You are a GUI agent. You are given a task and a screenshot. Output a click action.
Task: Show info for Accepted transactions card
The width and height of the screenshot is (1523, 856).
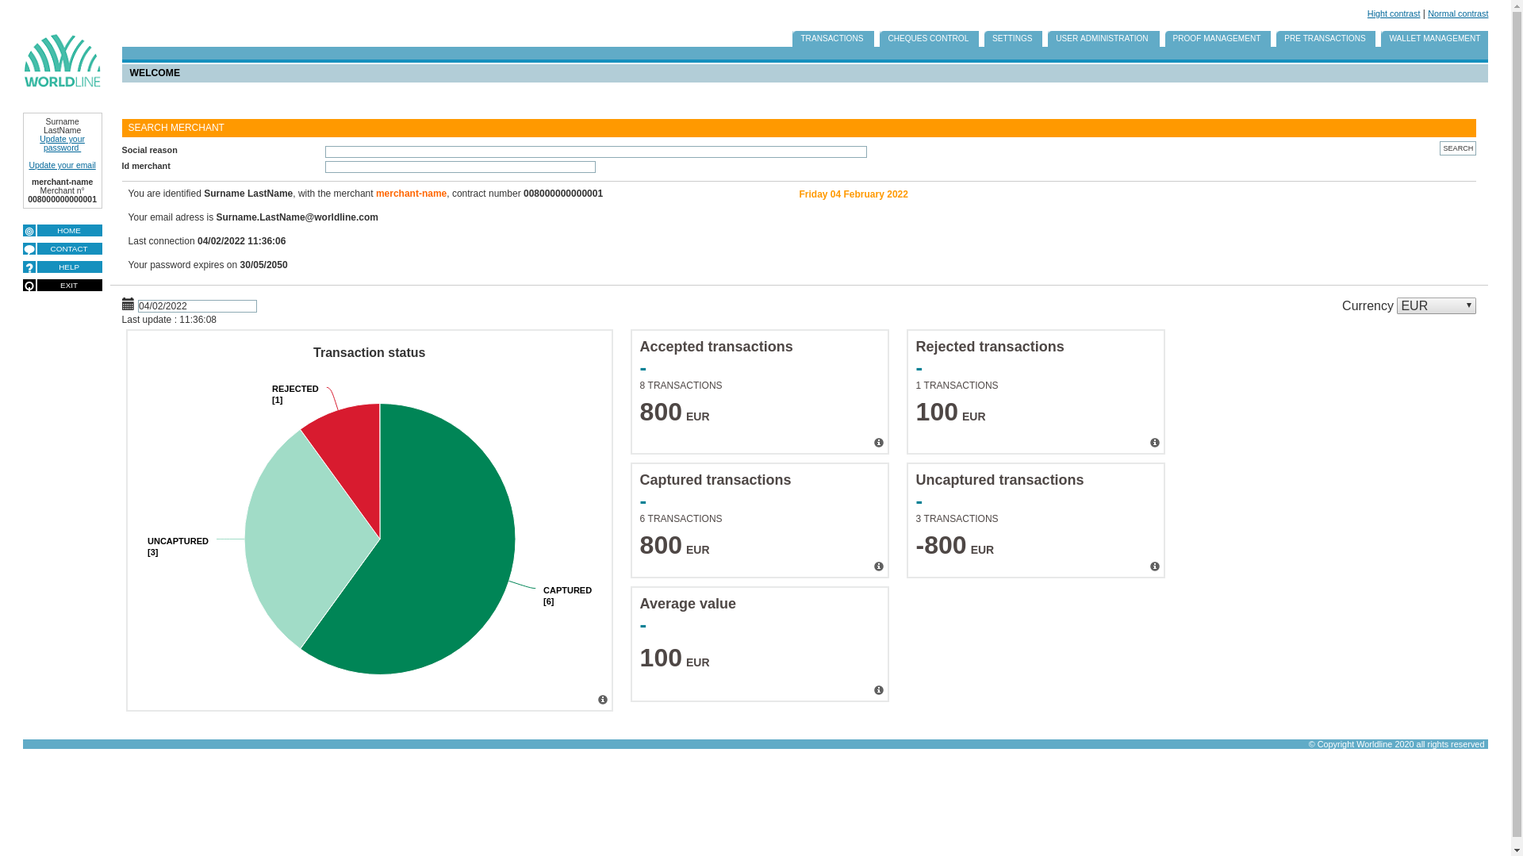pos(879,443)
